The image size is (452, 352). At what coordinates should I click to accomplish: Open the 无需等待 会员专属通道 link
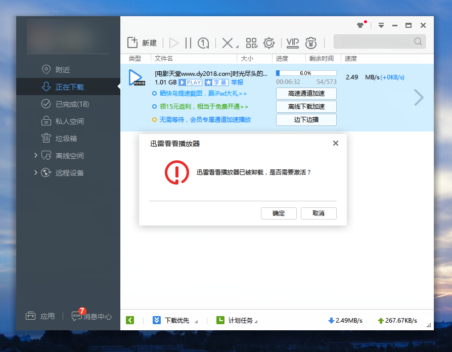[205, 120]
